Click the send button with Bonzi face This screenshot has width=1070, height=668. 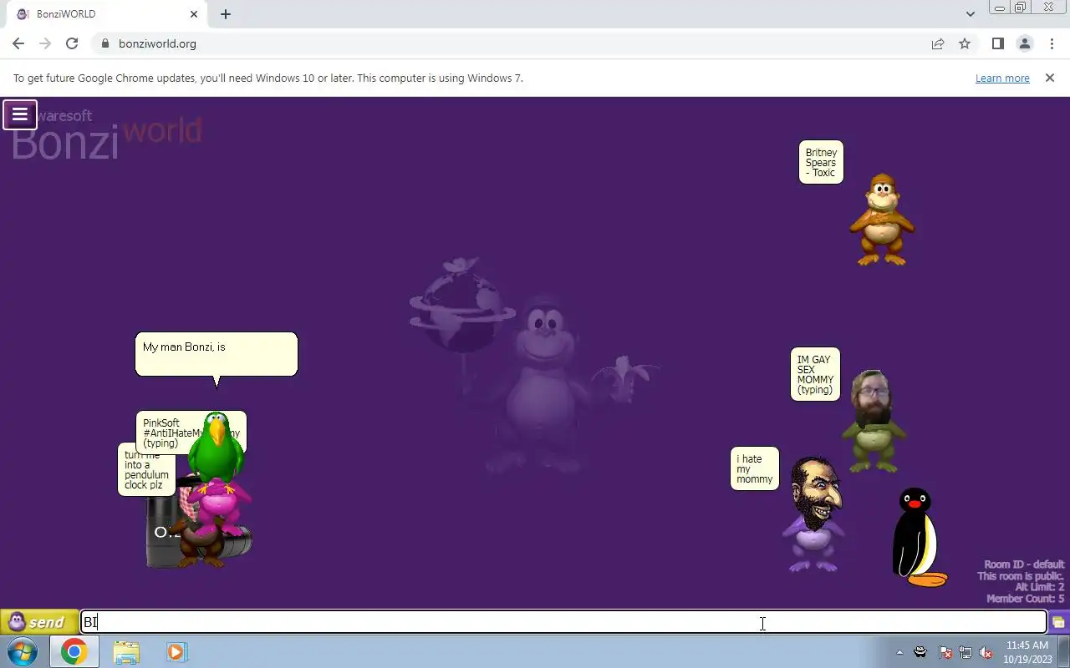point(38,622)
